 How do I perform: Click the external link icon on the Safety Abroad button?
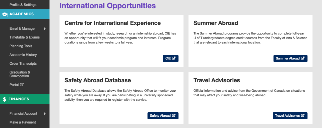coord(174,115)
